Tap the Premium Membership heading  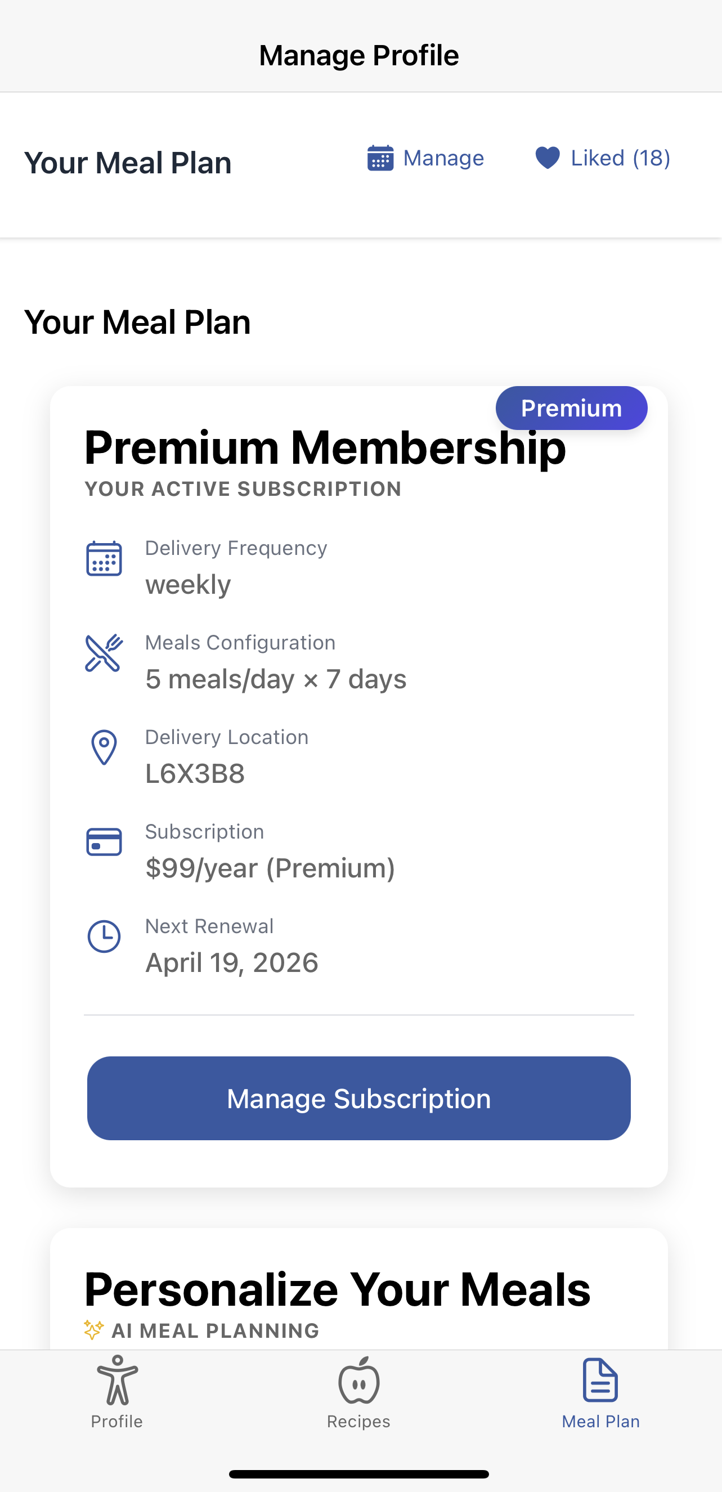(x=325, y=448)
